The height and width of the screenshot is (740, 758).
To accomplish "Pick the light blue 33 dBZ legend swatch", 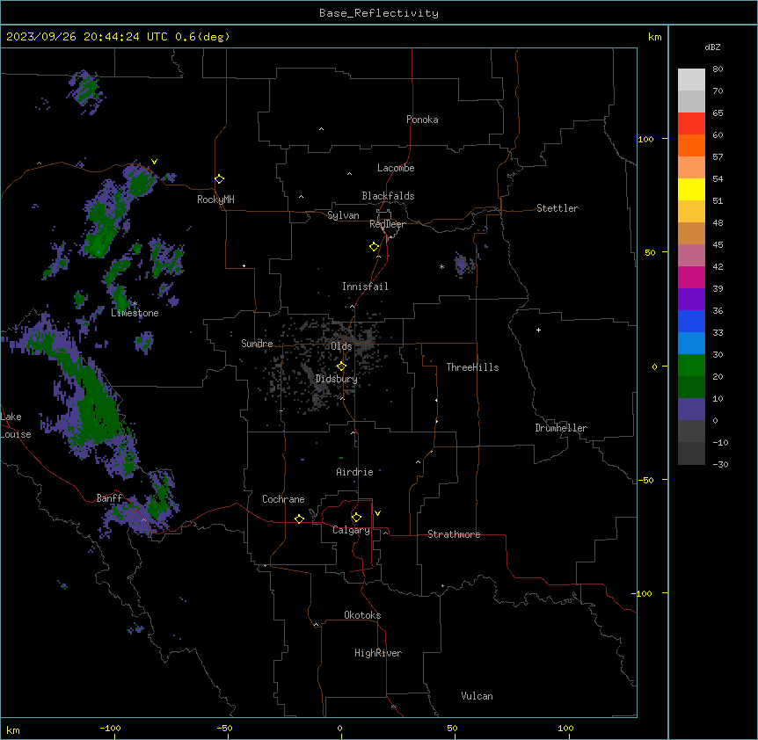I will [691, 343].
